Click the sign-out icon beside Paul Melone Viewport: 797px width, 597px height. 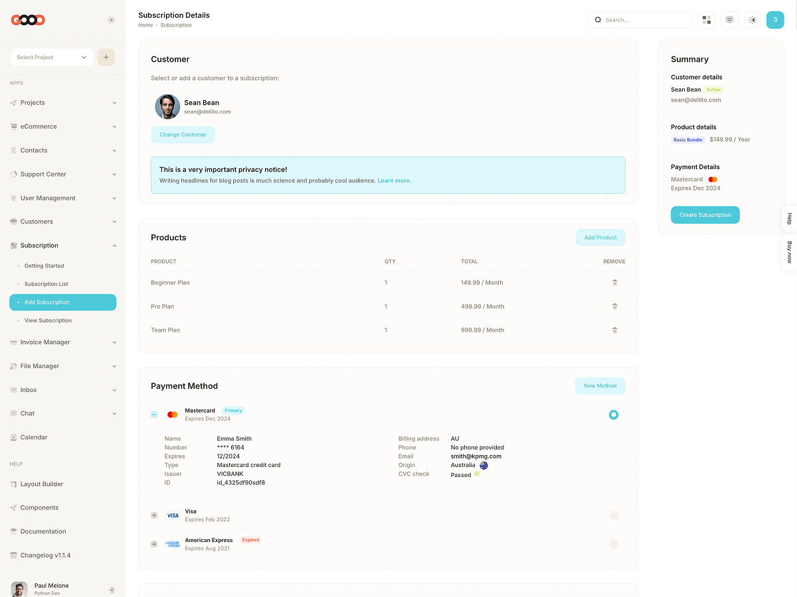(x=112, y=590)
